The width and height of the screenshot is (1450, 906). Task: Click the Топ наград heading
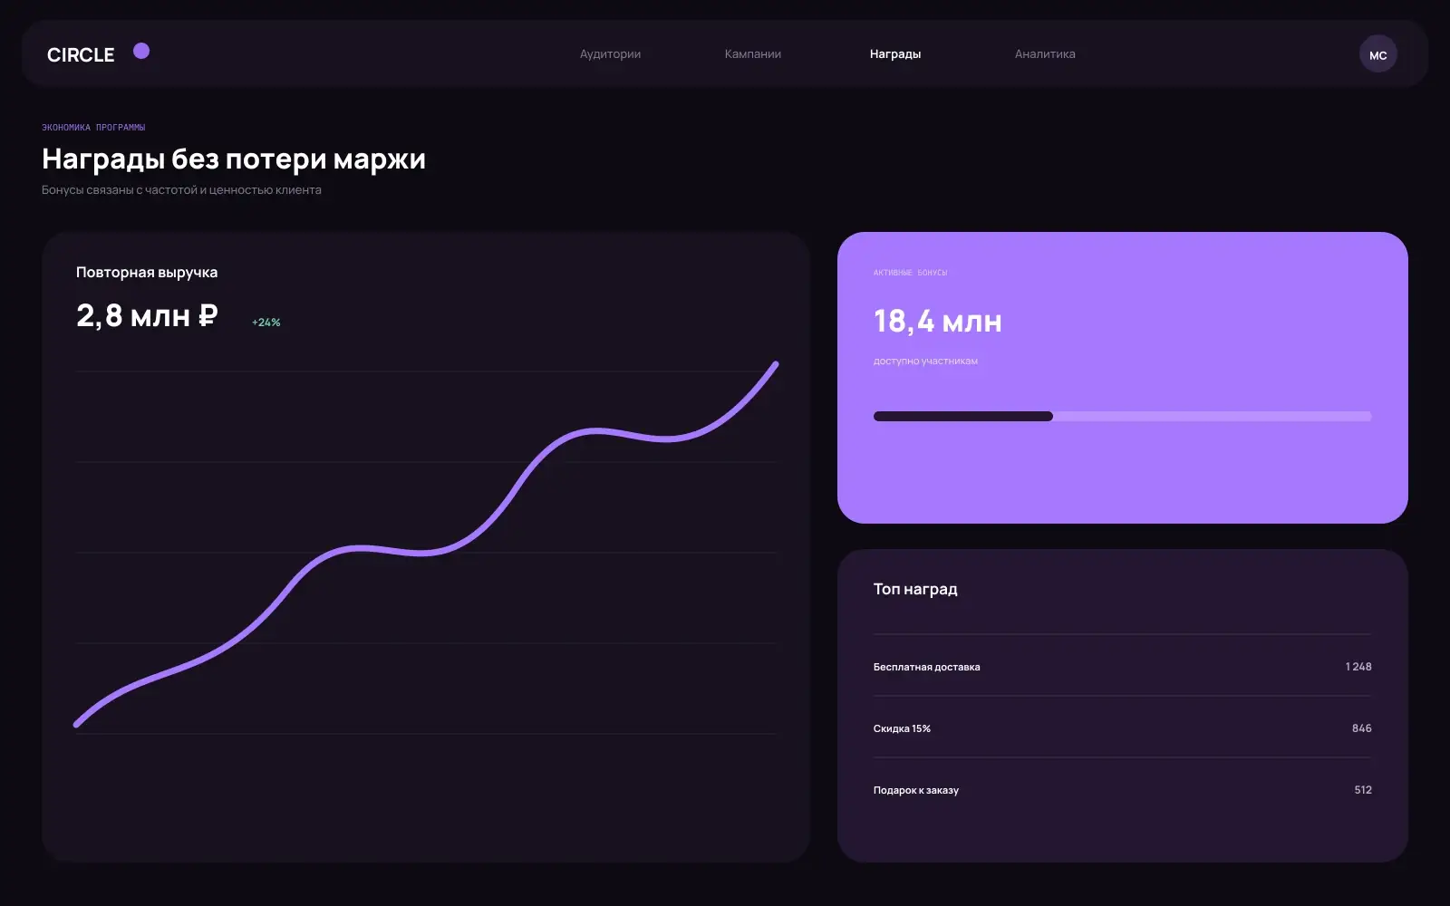(x=915, y=589)
